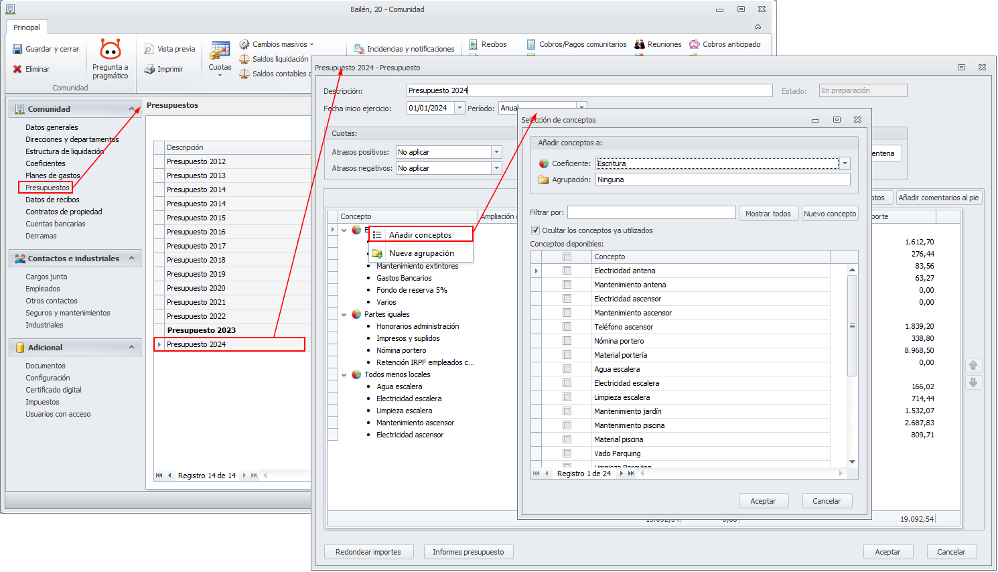
Task: Check the Electricidad antena concept checkbox
Action: point(567,271)
